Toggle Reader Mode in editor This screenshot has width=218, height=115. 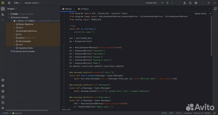[200, 14]
